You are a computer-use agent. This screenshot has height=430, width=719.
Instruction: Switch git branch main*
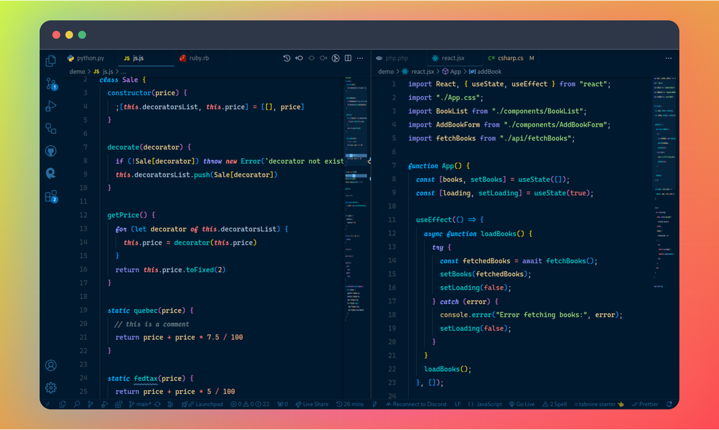[140, 404]
